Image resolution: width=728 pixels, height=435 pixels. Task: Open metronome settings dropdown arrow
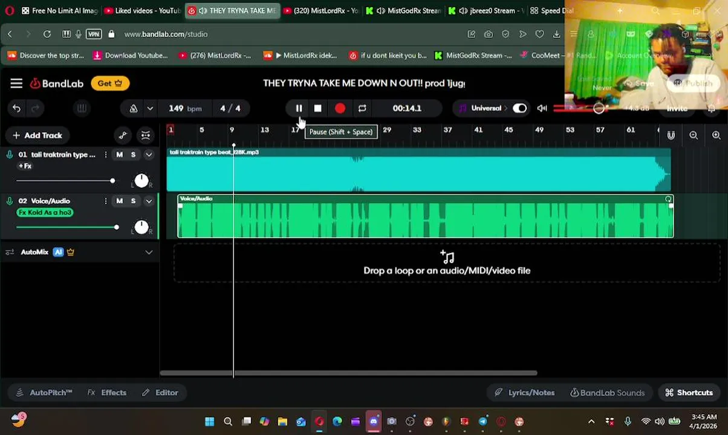point(150,108)
